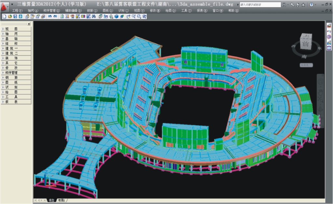Screen dimensions: 333x204
Task: Close the left side panel with X
Action: coord(29,24)
